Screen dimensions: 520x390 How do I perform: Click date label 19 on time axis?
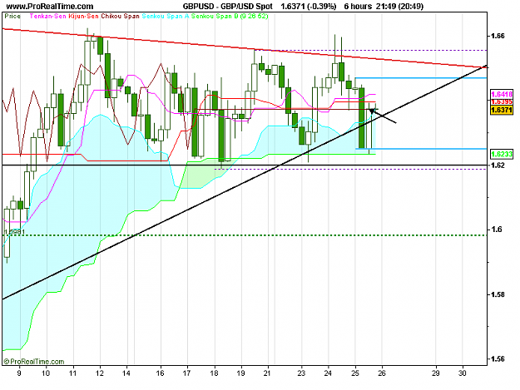coord(241,373)
